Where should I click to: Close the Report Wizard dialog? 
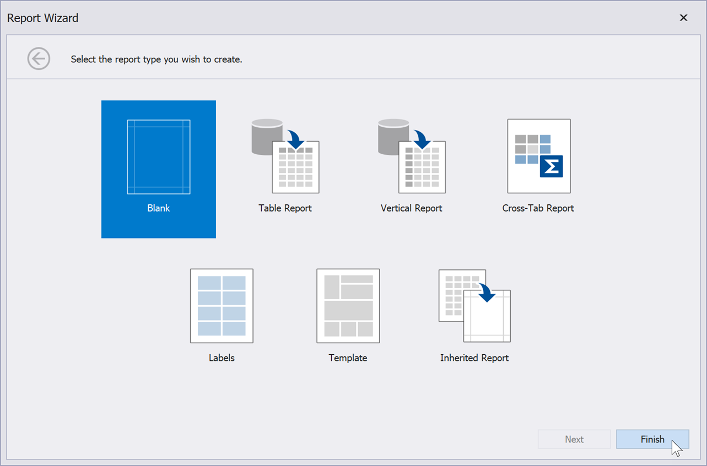(683, 18)
